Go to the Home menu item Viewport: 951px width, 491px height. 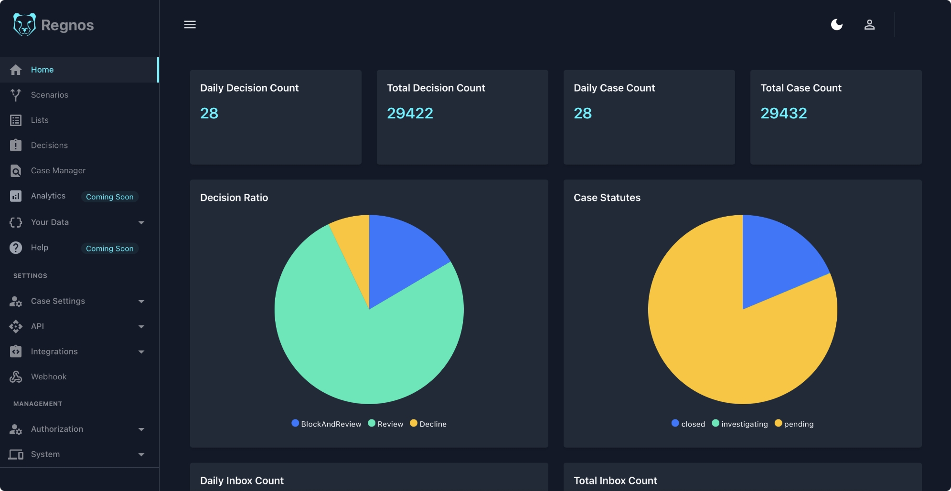click(x=43, y=70)
